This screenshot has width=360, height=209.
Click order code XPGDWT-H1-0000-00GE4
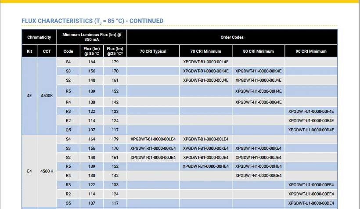point(258,175)
